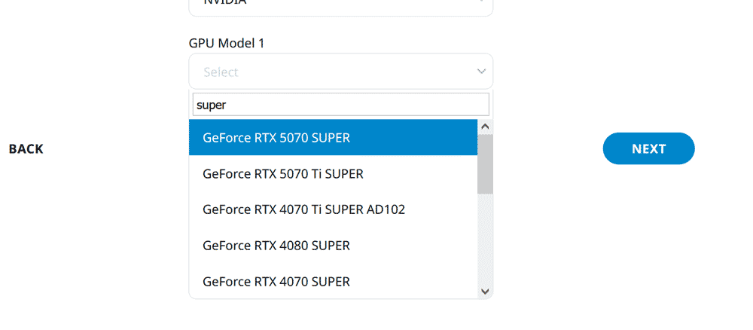Screen dimensions: 753x330
Task: Click the 'Select' placeholder text
Action: tap(221, 72)
